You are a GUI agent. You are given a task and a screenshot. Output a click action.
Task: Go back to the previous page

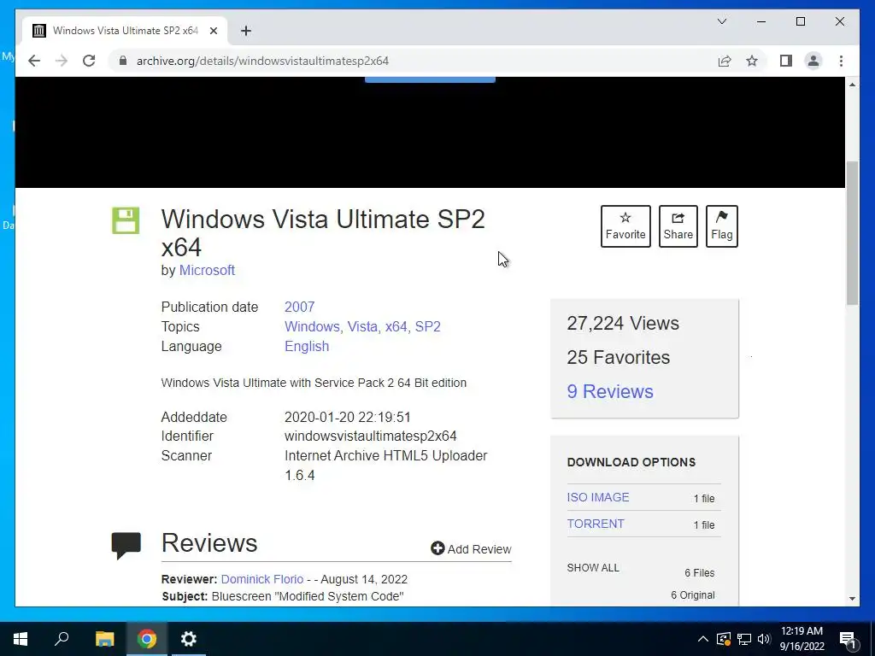pyautogui.click(x=34, y=61)
